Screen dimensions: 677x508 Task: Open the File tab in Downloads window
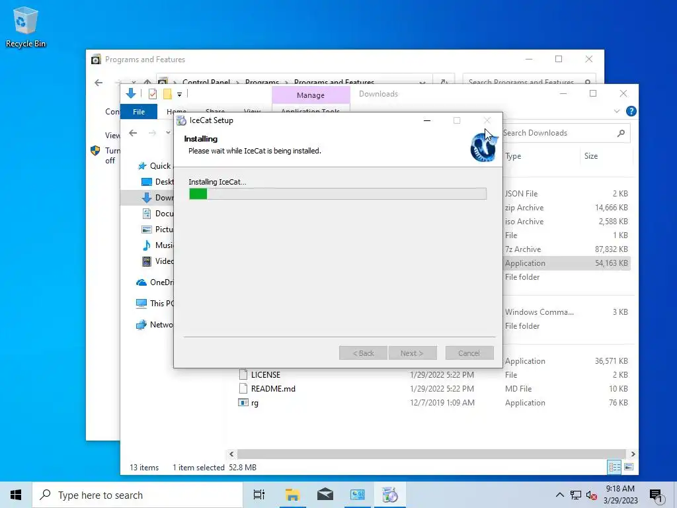tap(139, 111)
